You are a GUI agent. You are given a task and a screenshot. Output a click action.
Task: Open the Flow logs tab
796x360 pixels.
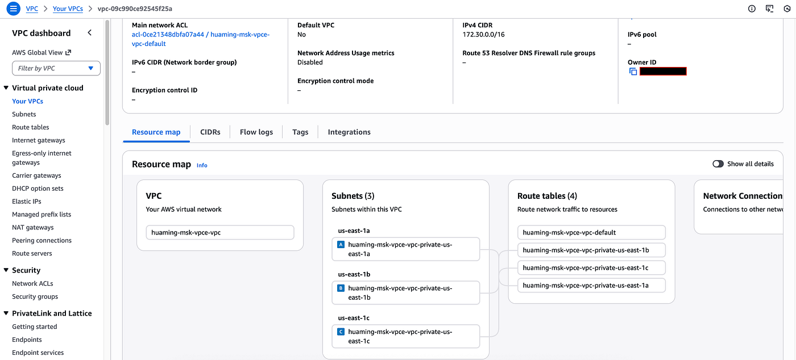[x=256, y=132]
